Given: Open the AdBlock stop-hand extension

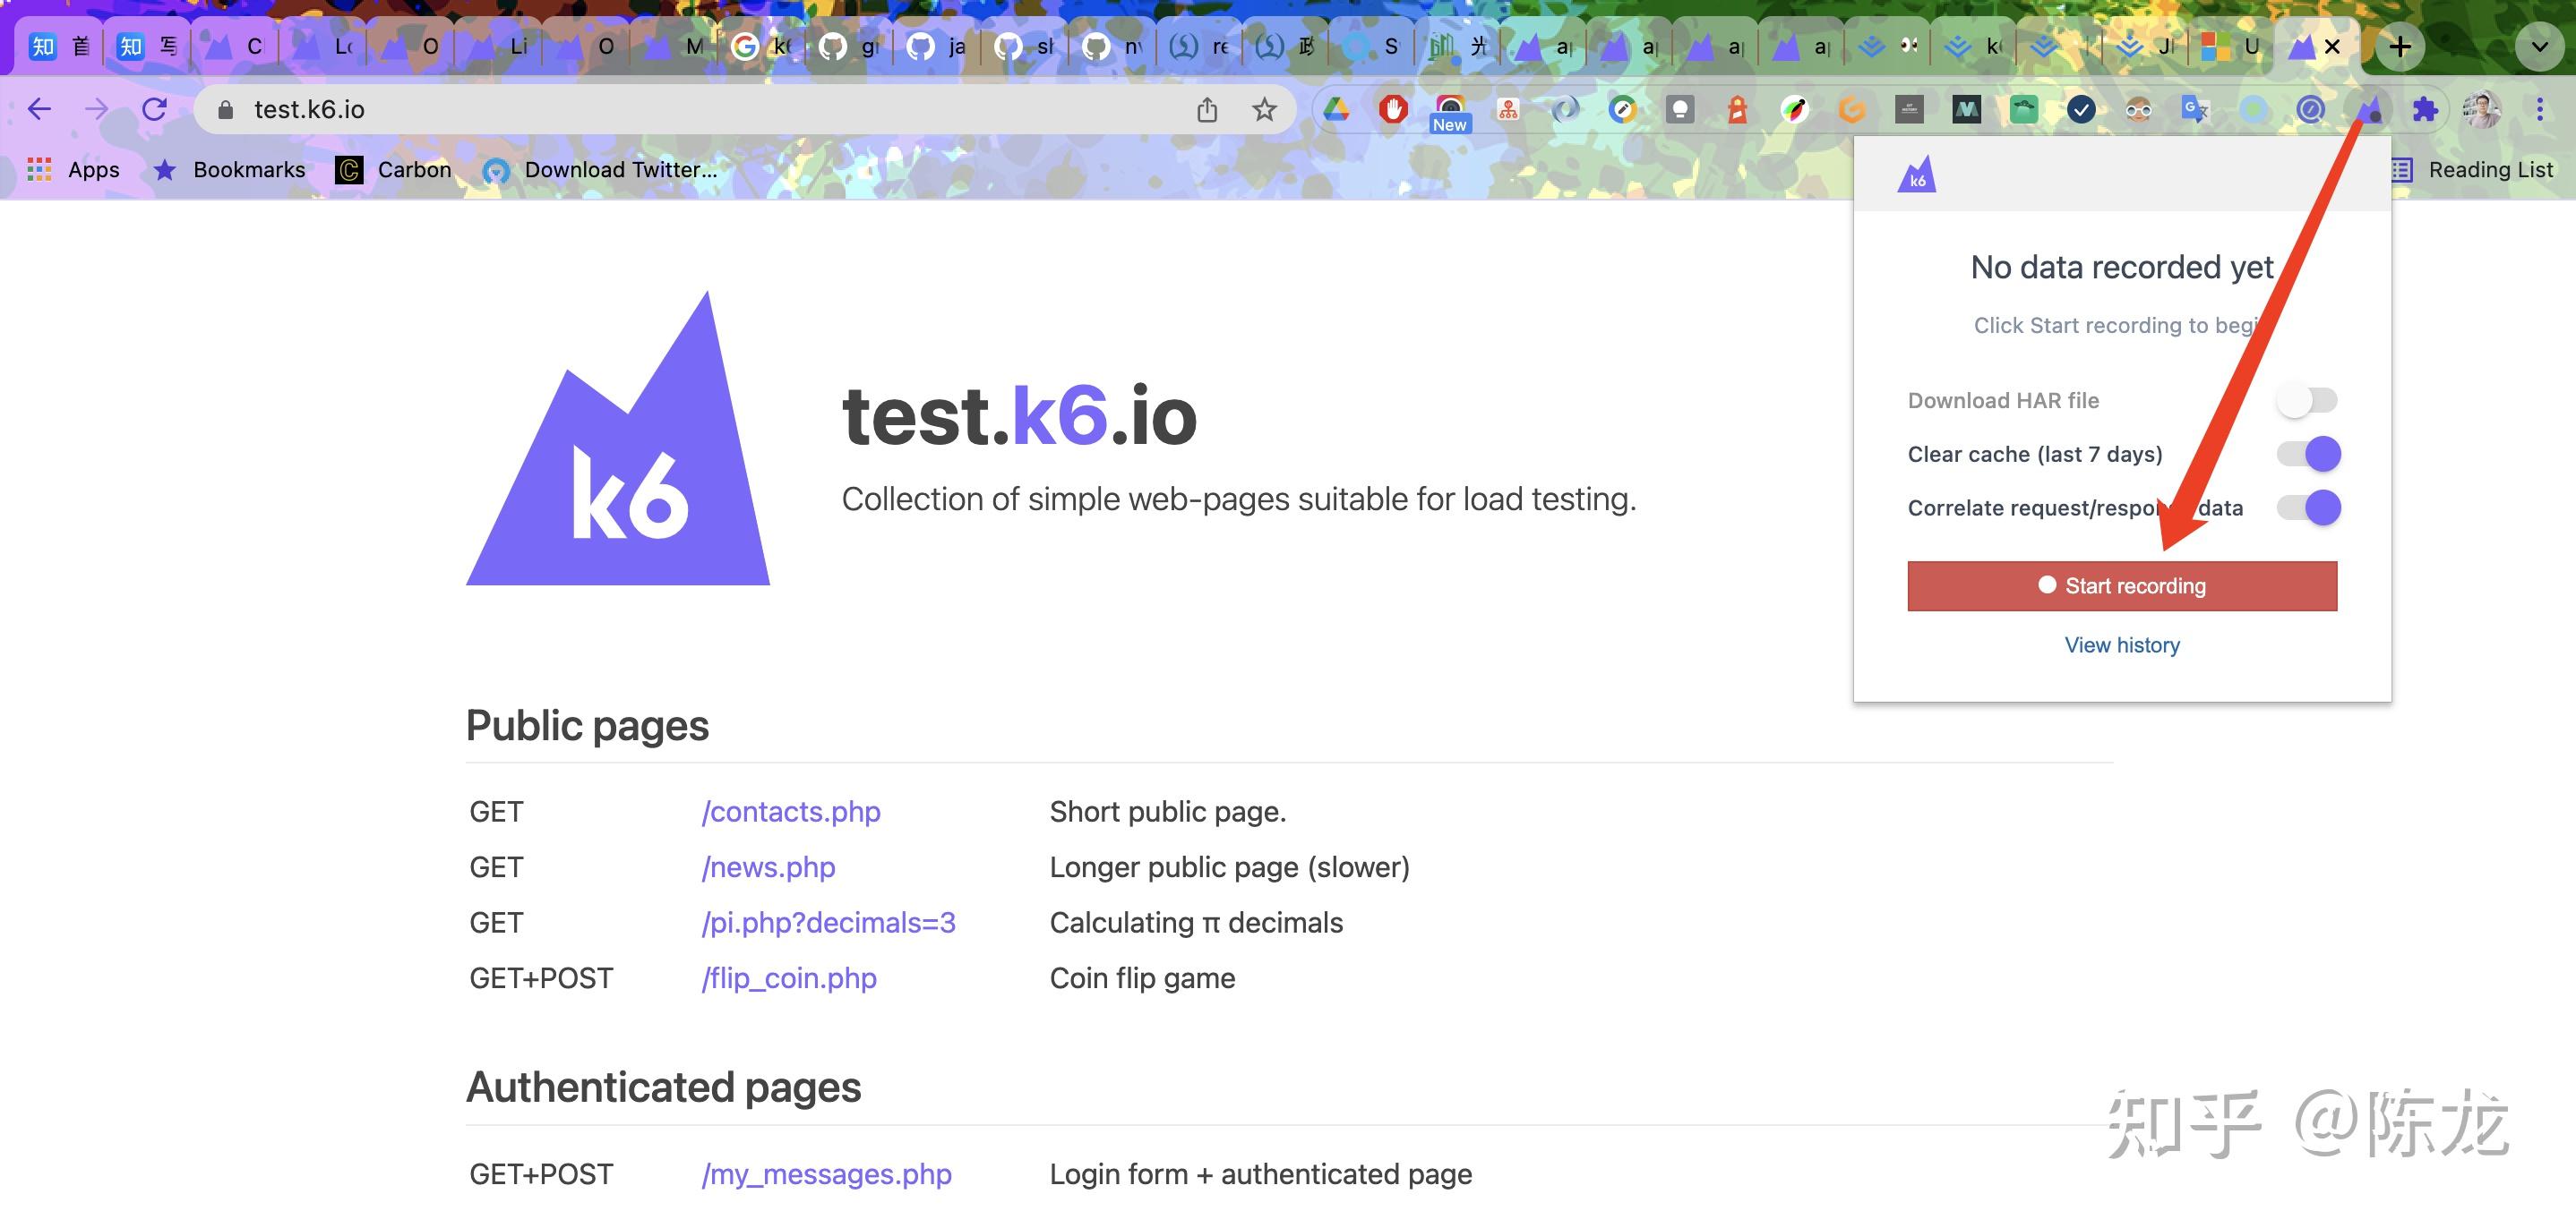Looking at the screenshot, I should click(1393, 109).
